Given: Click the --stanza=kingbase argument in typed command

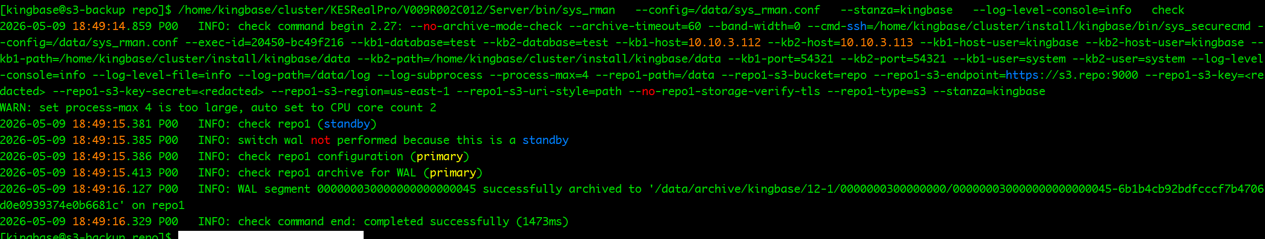Looking at the screenshot, I should (896, 10).
